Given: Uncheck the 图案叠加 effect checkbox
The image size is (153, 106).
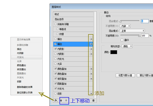Looking at the screenshot, I should pos(55,84).
